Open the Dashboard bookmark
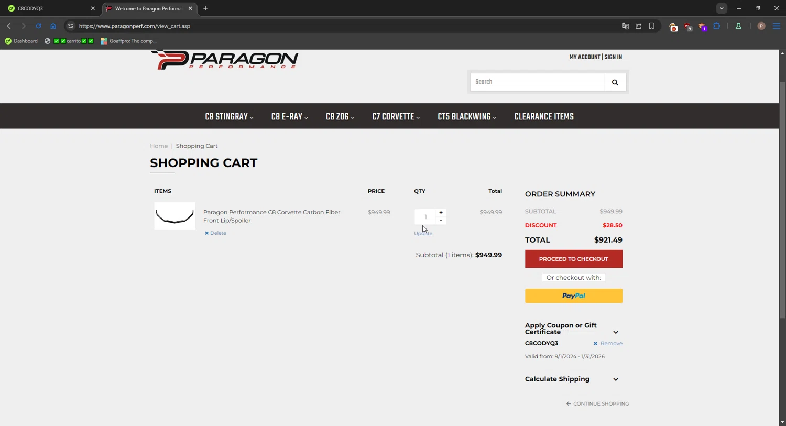786x426 pixels. (21, 41)
